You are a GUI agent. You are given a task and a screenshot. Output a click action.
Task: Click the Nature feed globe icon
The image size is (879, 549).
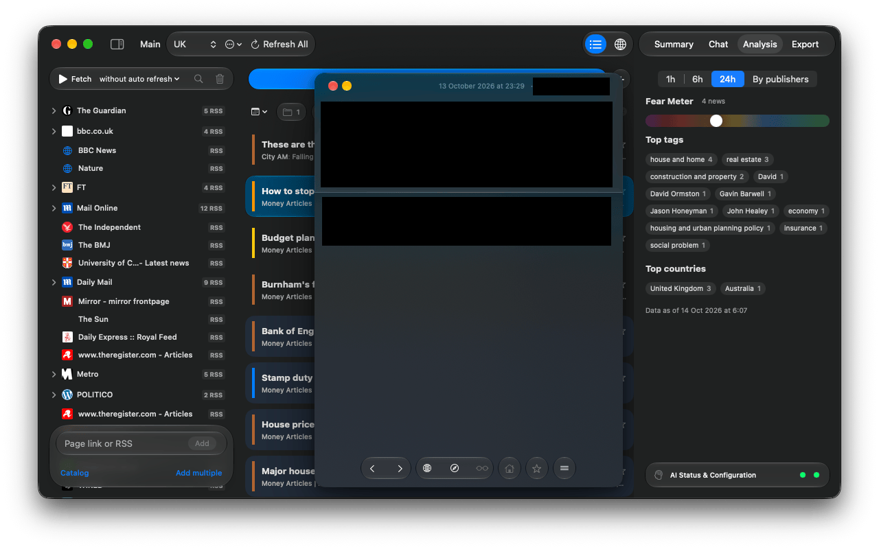[x=67, y=168]
